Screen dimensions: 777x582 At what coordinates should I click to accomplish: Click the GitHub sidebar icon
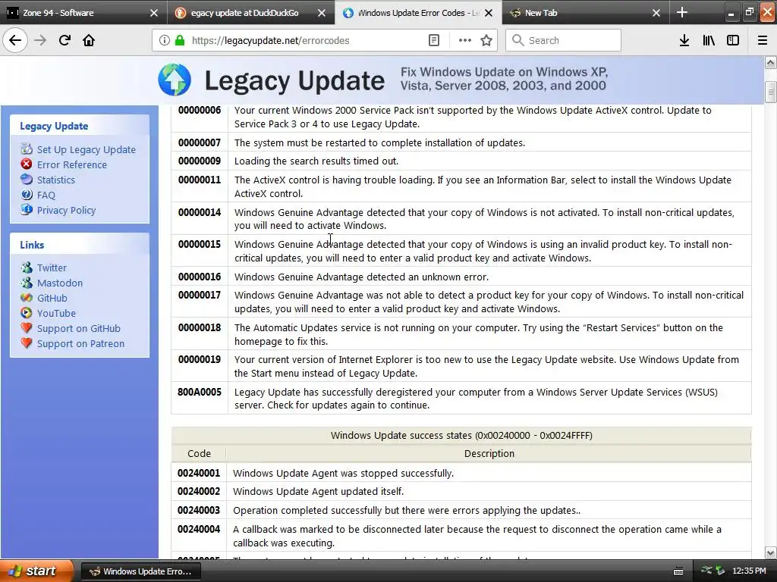tap(27, 297)
